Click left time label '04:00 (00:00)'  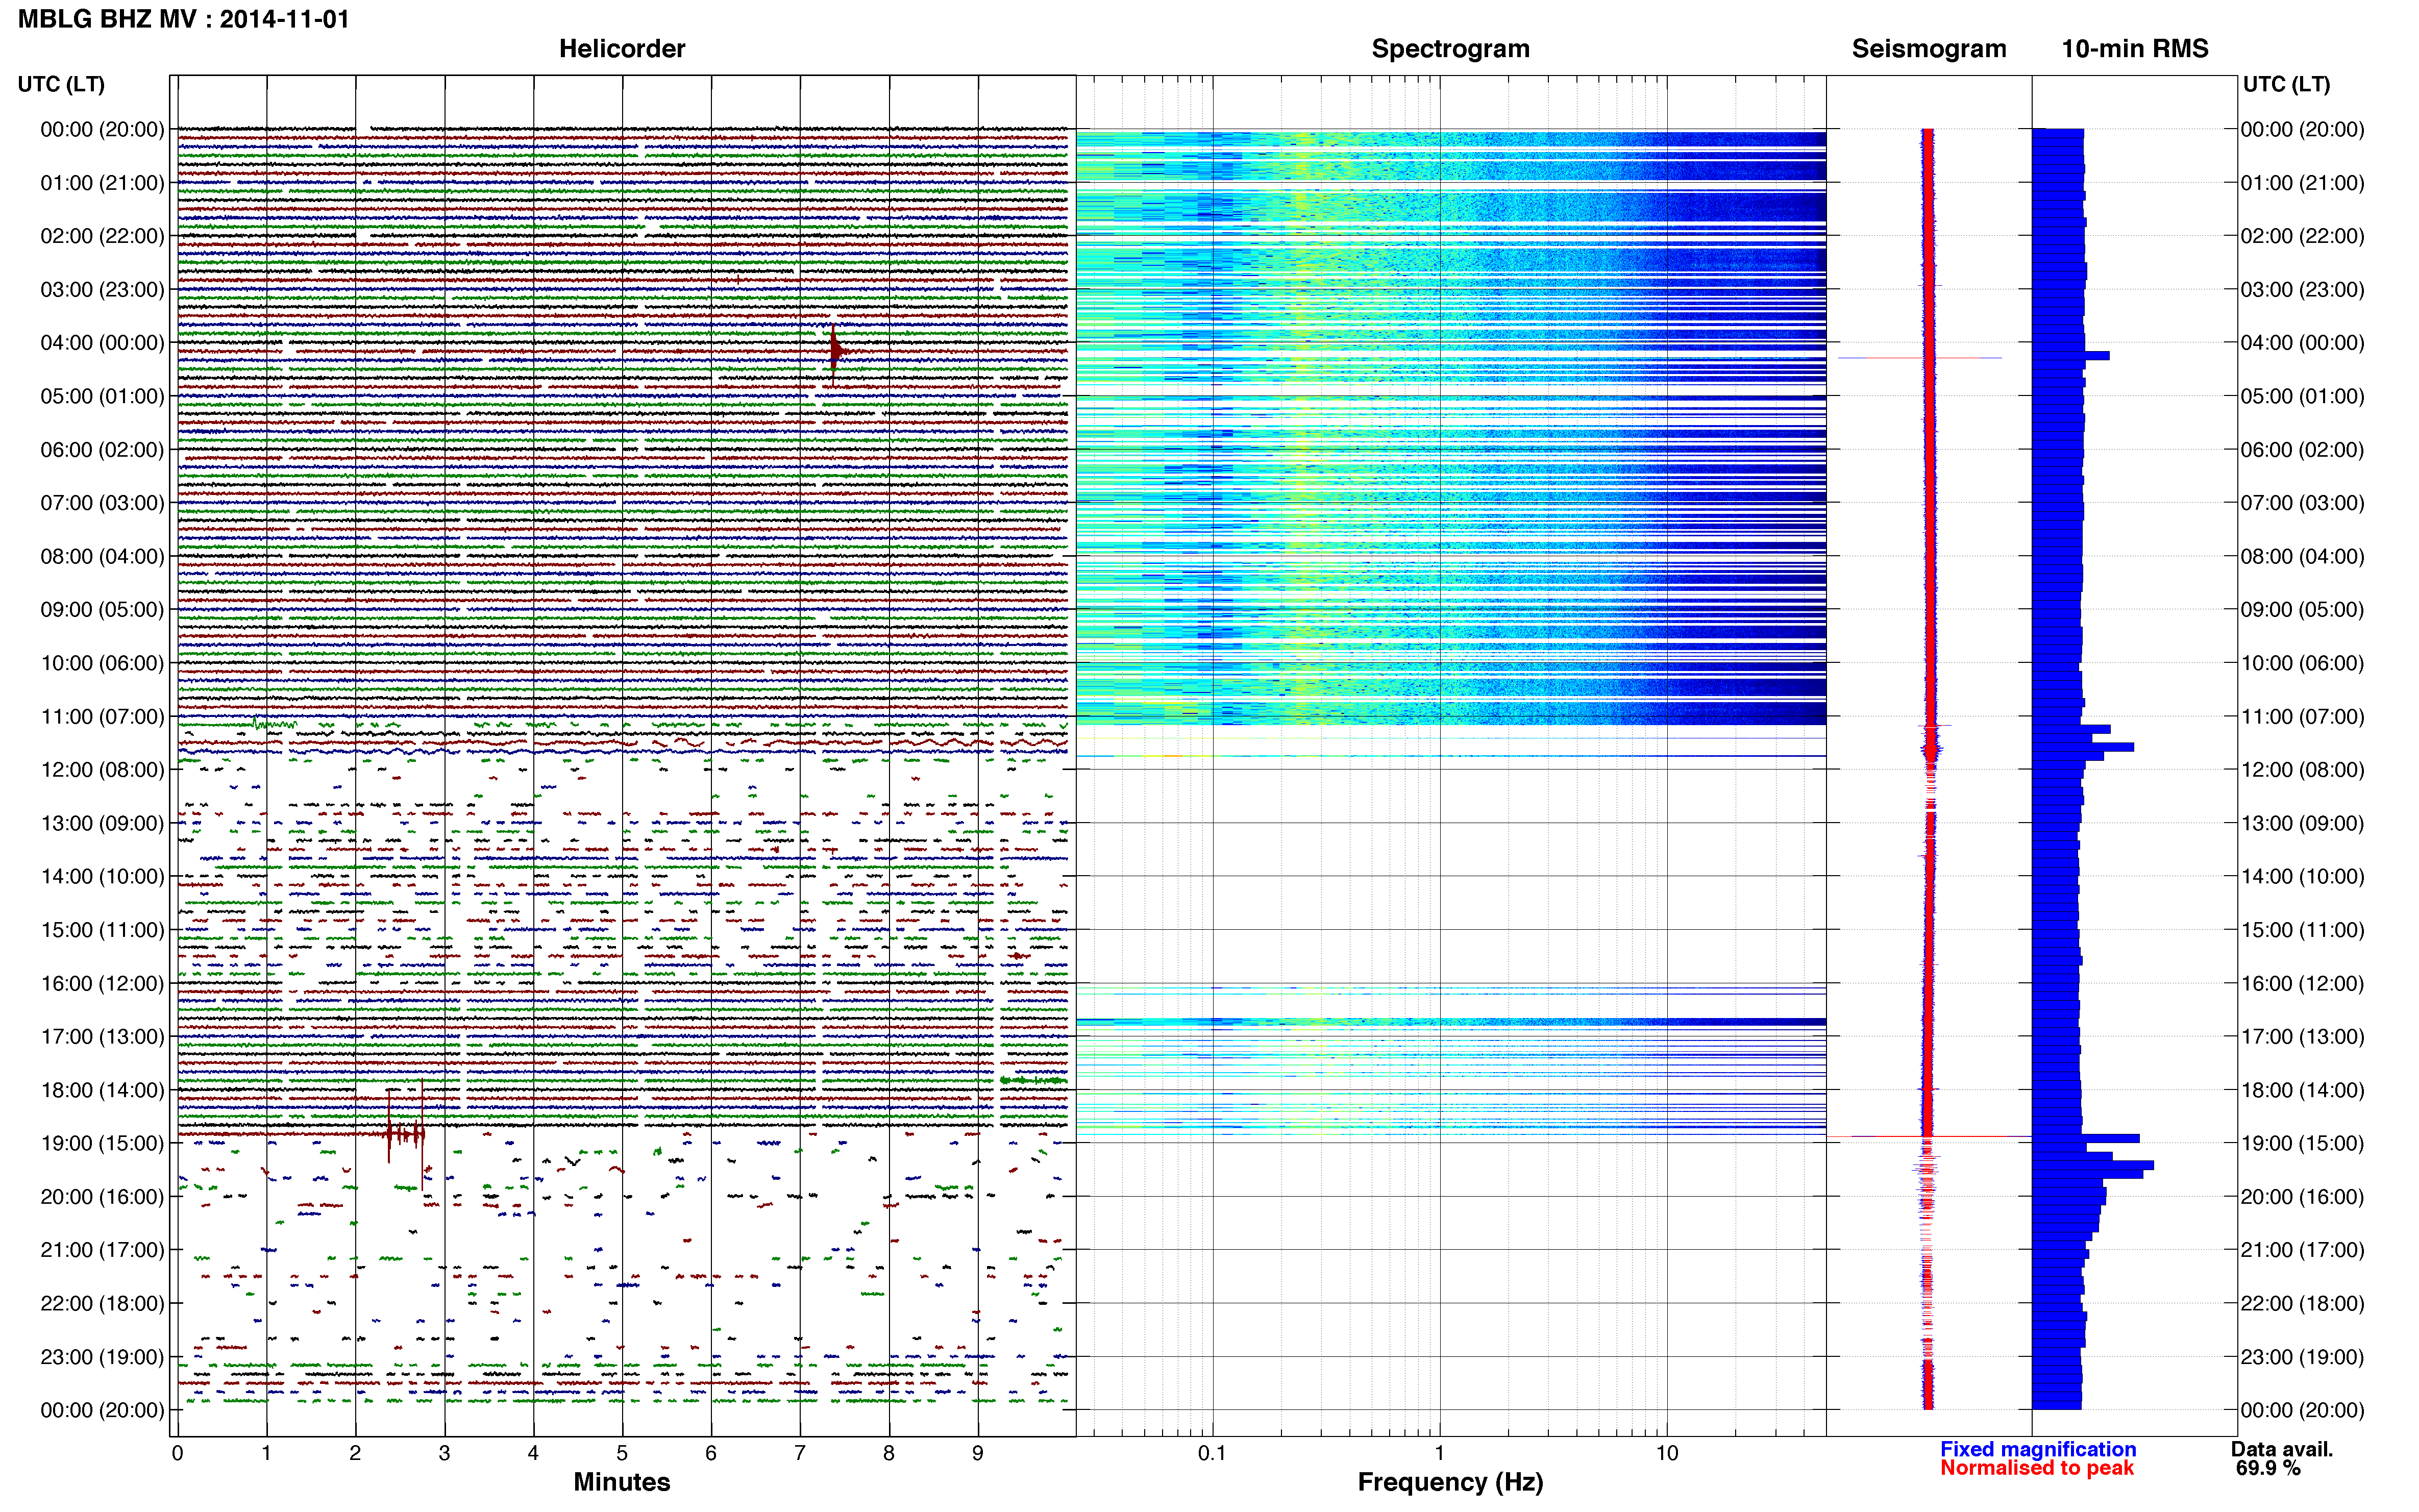click(102, 343)
